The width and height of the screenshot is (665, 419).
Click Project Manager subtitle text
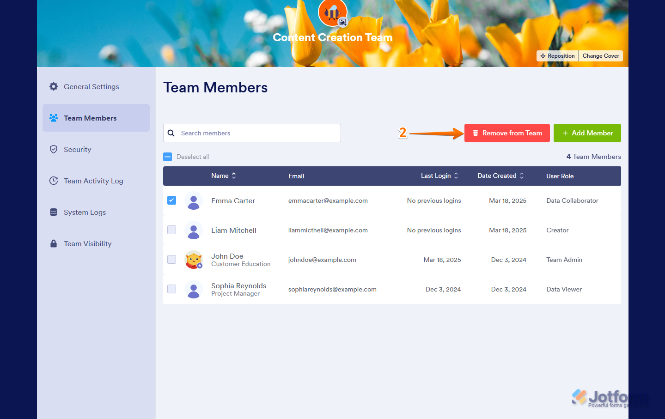click(235, 294)
